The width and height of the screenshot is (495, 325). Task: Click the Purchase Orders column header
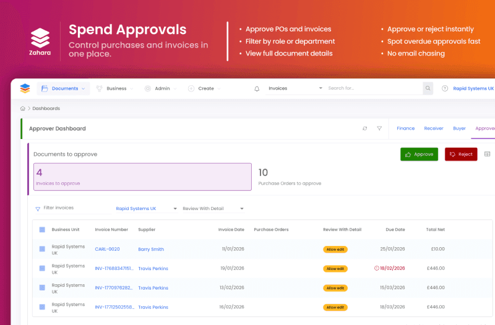tap(271, 229)
